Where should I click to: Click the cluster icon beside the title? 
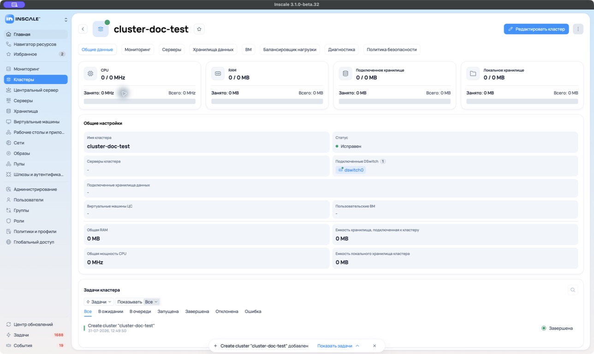tap(101, 29)
